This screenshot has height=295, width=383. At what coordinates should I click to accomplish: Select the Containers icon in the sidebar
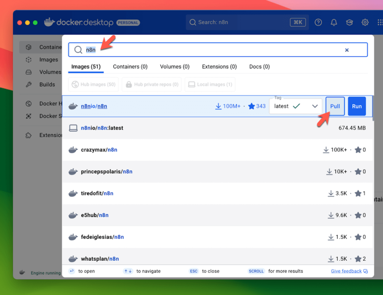coord(29,47)
